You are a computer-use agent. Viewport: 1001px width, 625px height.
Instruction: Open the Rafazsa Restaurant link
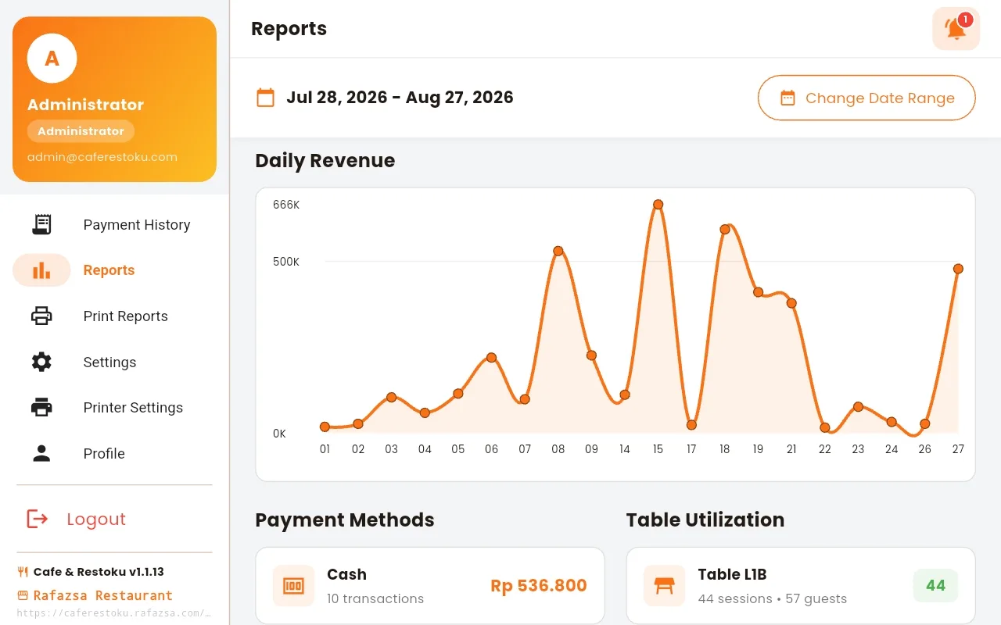point(102,595)
